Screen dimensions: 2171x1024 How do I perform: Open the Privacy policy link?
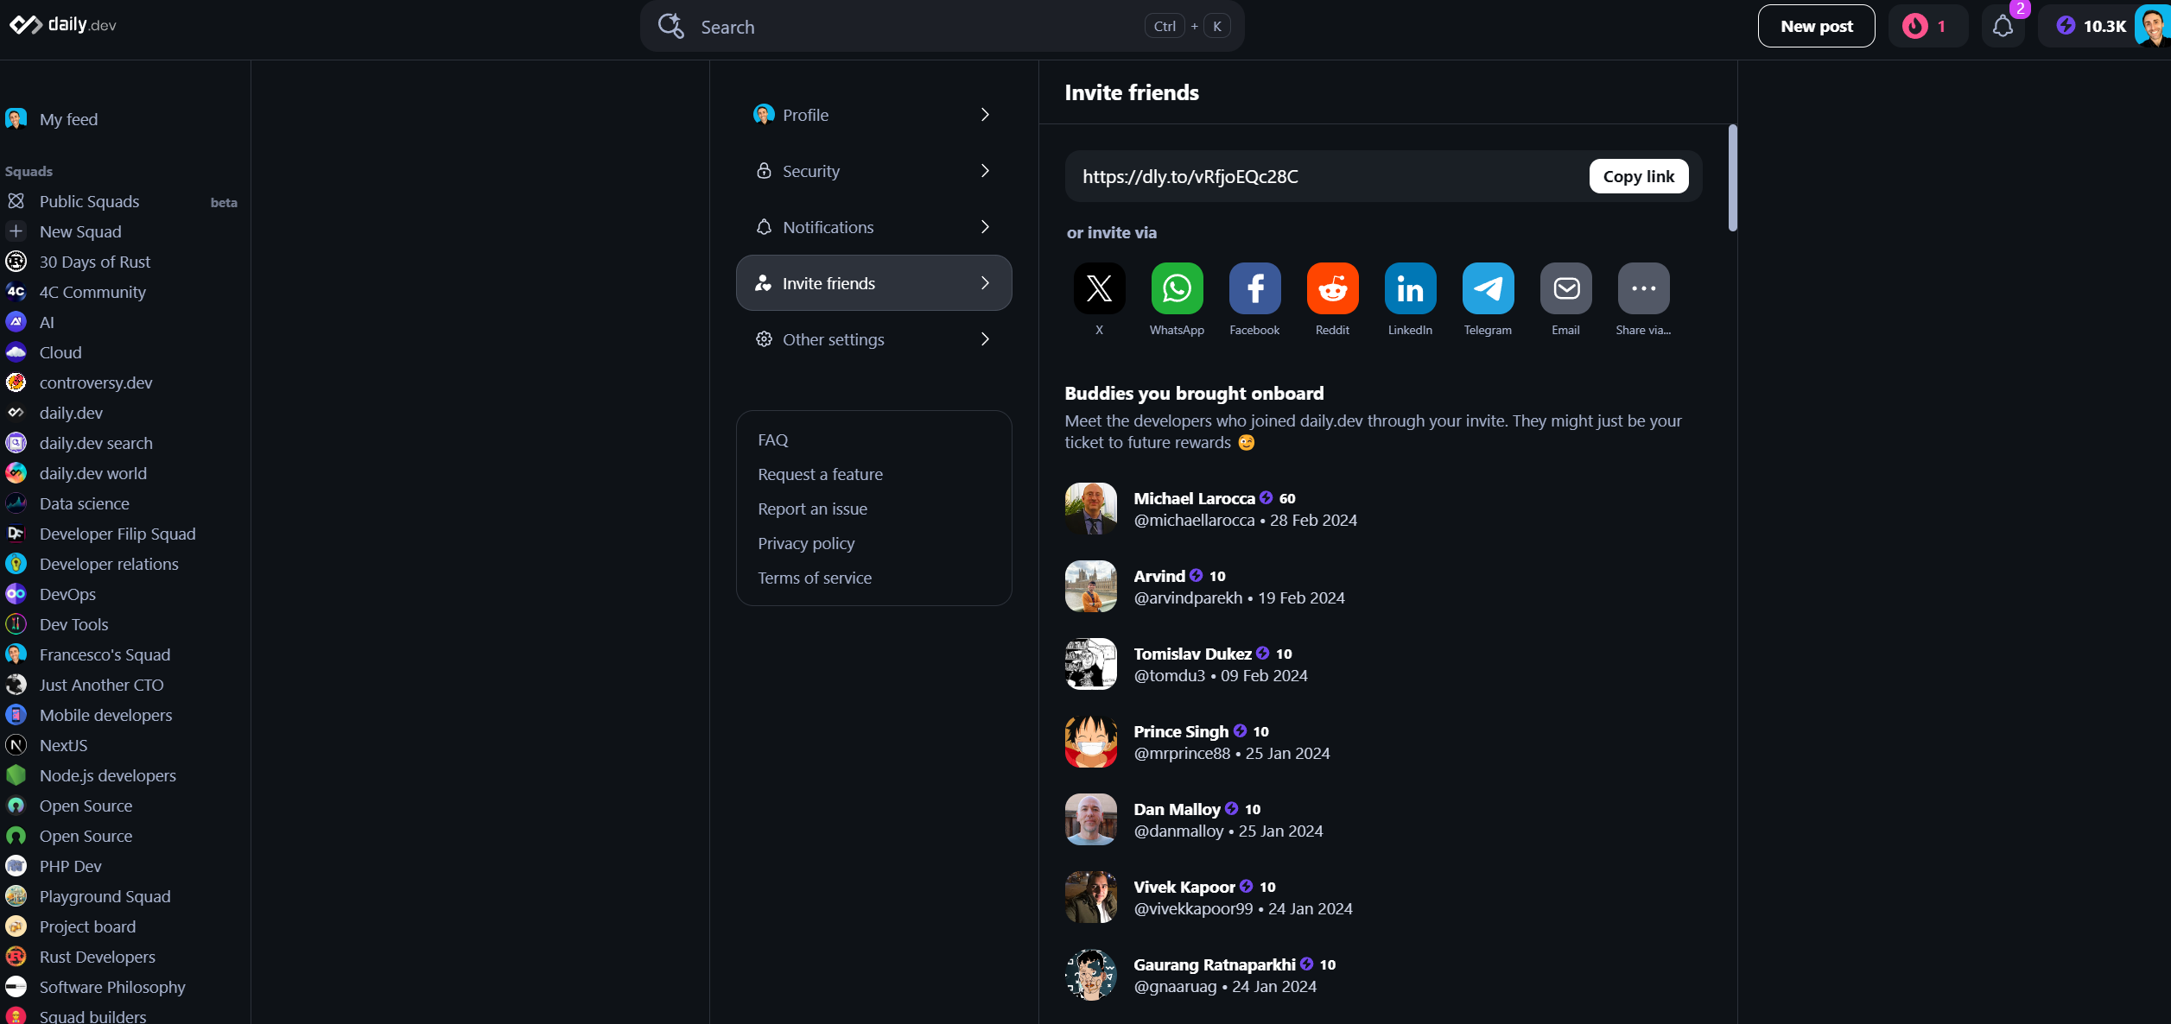pos(806,543)
